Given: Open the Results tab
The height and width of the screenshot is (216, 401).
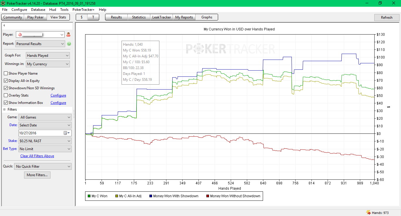Looking at the screenshot, I should tap(116, 17).
